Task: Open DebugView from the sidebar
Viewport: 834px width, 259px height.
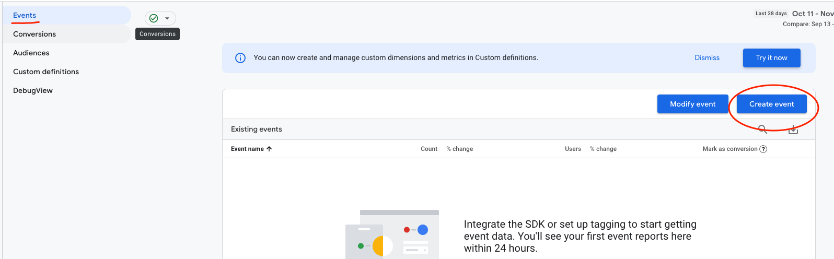Action: [33, 90]
